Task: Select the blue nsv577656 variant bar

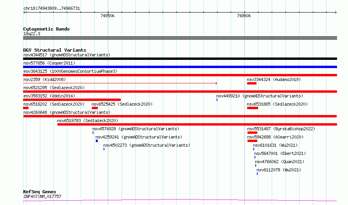Action: click(180, 67)
